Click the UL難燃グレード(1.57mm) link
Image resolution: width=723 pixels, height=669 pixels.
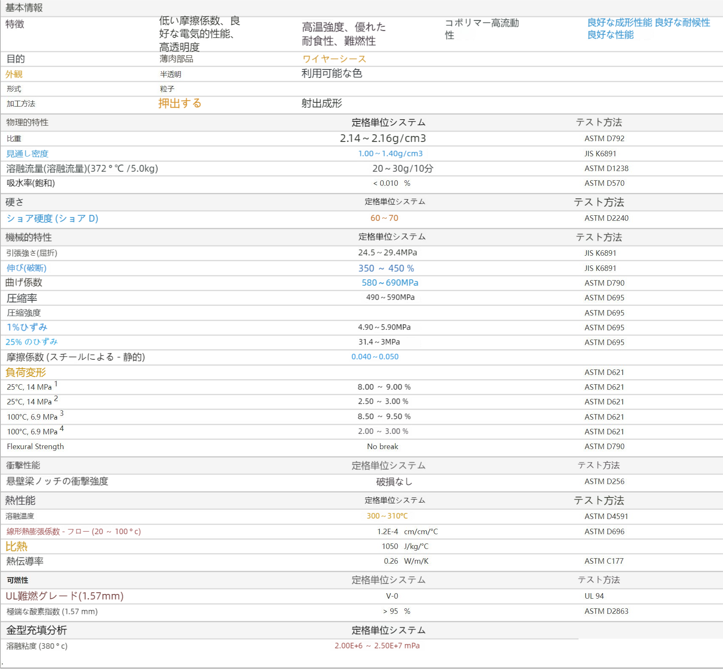64,596
